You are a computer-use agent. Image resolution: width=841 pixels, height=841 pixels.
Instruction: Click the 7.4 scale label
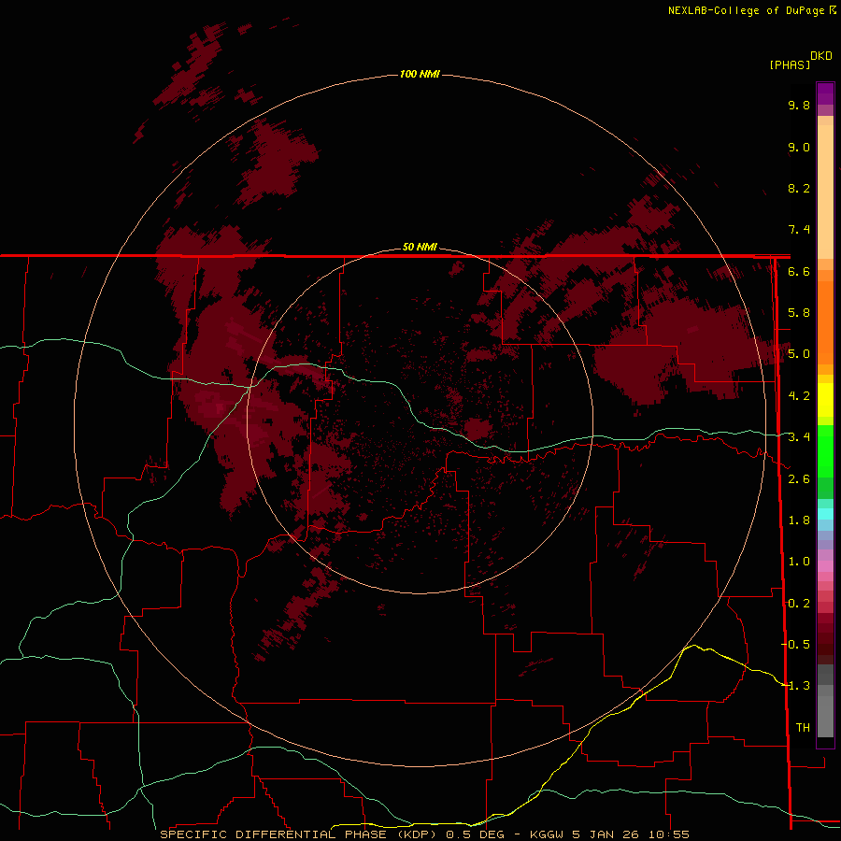799,230
